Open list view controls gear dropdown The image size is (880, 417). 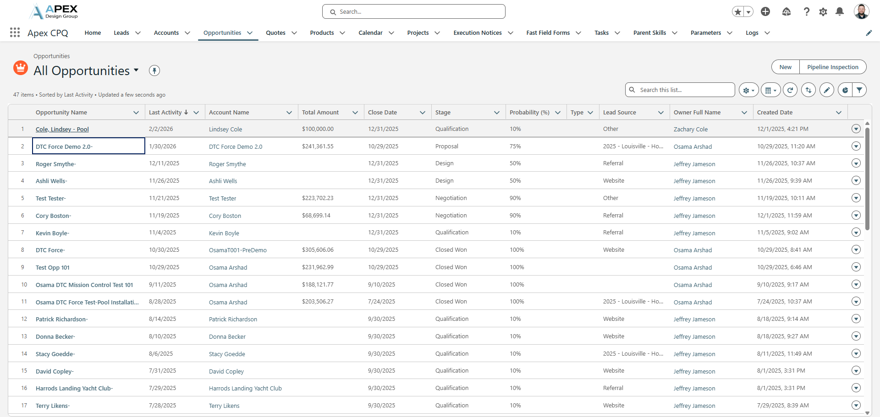(x=748, y=90)
